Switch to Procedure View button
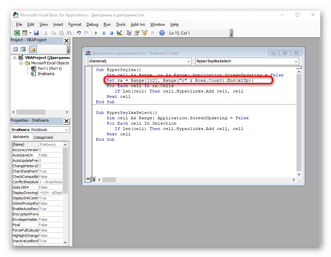The width and height of the screenshot is (331, 257). pyautogui.click(x=88, y=179)
